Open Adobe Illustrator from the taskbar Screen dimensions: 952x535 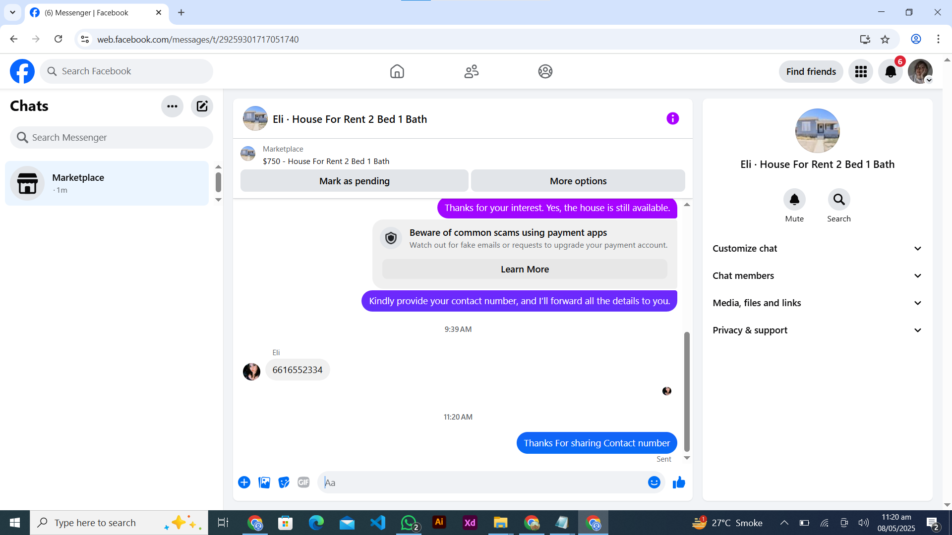pos(439,523)
